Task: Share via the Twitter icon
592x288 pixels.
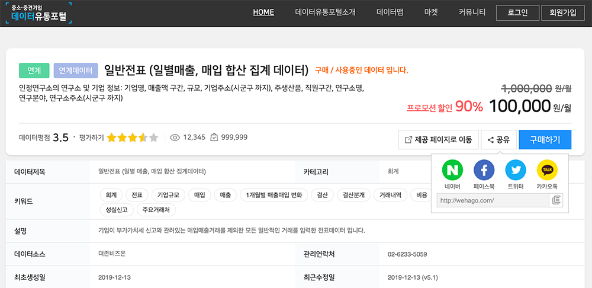Action: 515,171
